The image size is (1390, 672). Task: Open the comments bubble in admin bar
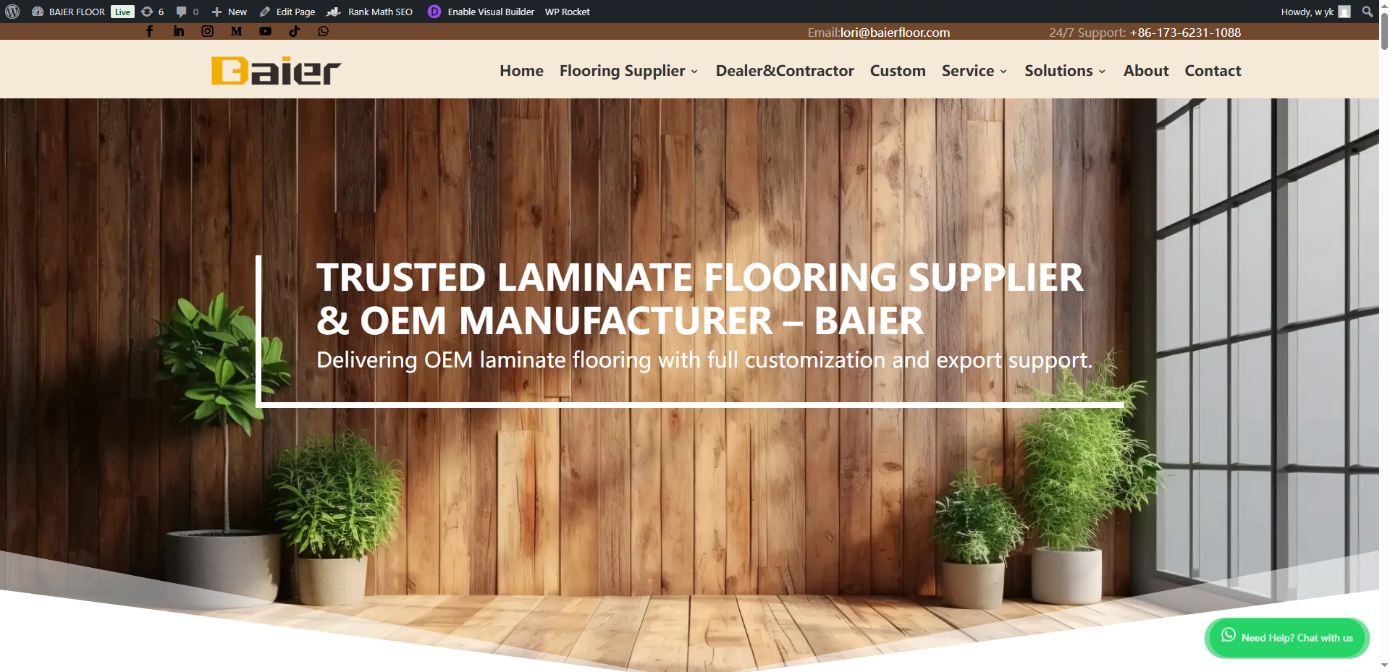tap(187, 12)
